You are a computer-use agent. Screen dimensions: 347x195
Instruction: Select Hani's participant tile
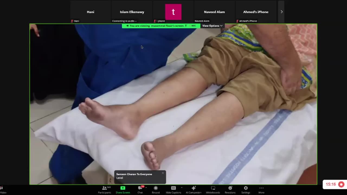(x=91, y=12)
